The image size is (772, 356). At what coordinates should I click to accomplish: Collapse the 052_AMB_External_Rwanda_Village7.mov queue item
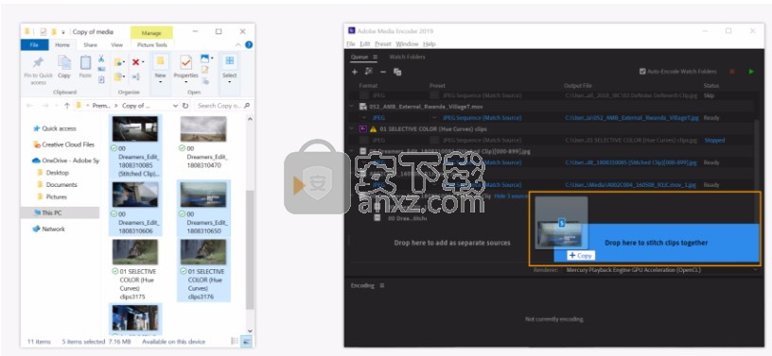352,107
